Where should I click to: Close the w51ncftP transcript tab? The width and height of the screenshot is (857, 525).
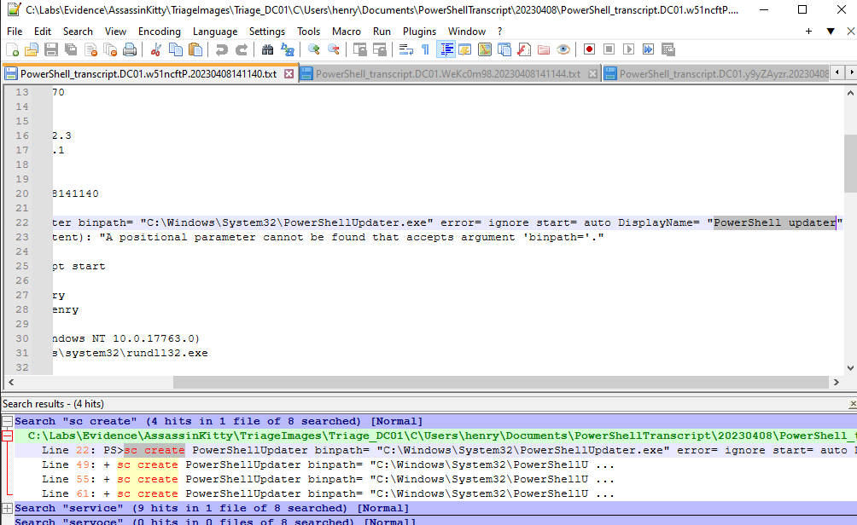(x=289, y=73)
